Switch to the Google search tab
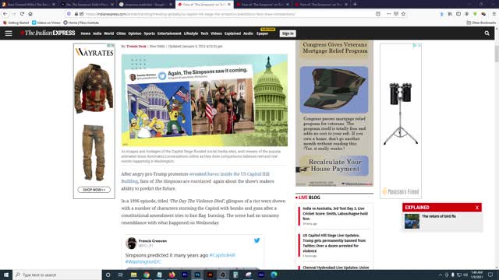 (x=146, y=5)
